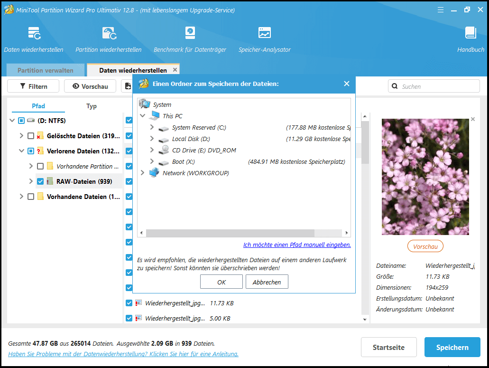Check the Vorhandene Partition checkbox
This screenshot has height=368, width=489.
coord(40,166)
